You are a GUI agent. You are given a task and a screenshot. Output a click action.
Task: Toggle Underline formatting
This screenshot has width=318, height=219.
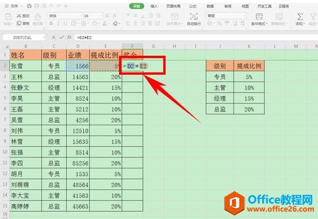(66, 24)
